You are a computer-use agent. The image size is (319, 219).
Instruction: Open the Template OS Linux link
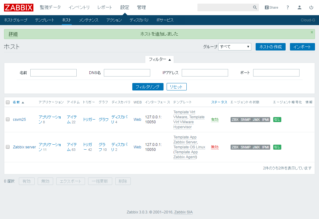tap(189, 147)
